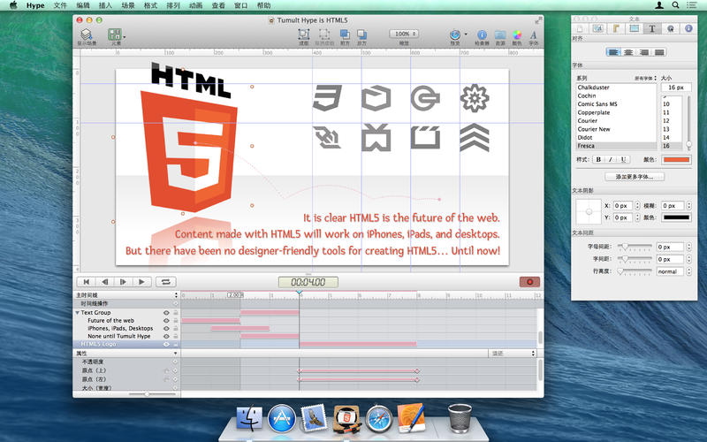Switch to the Scene inspector tab

[598, 28]
